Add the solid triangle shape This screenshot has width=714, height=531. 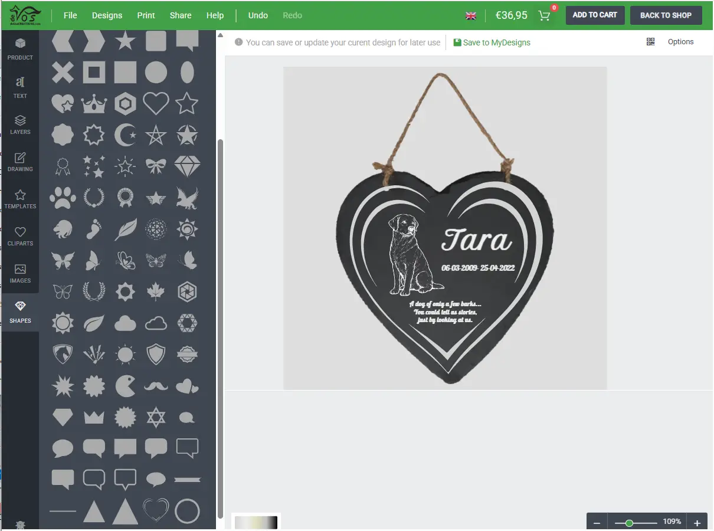coord(125,511)
